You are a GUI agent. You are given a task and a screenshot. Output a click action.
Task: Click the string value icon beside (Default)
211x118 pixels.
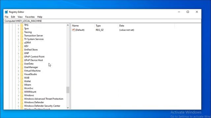pyautogui.click(x=74, y=30)
